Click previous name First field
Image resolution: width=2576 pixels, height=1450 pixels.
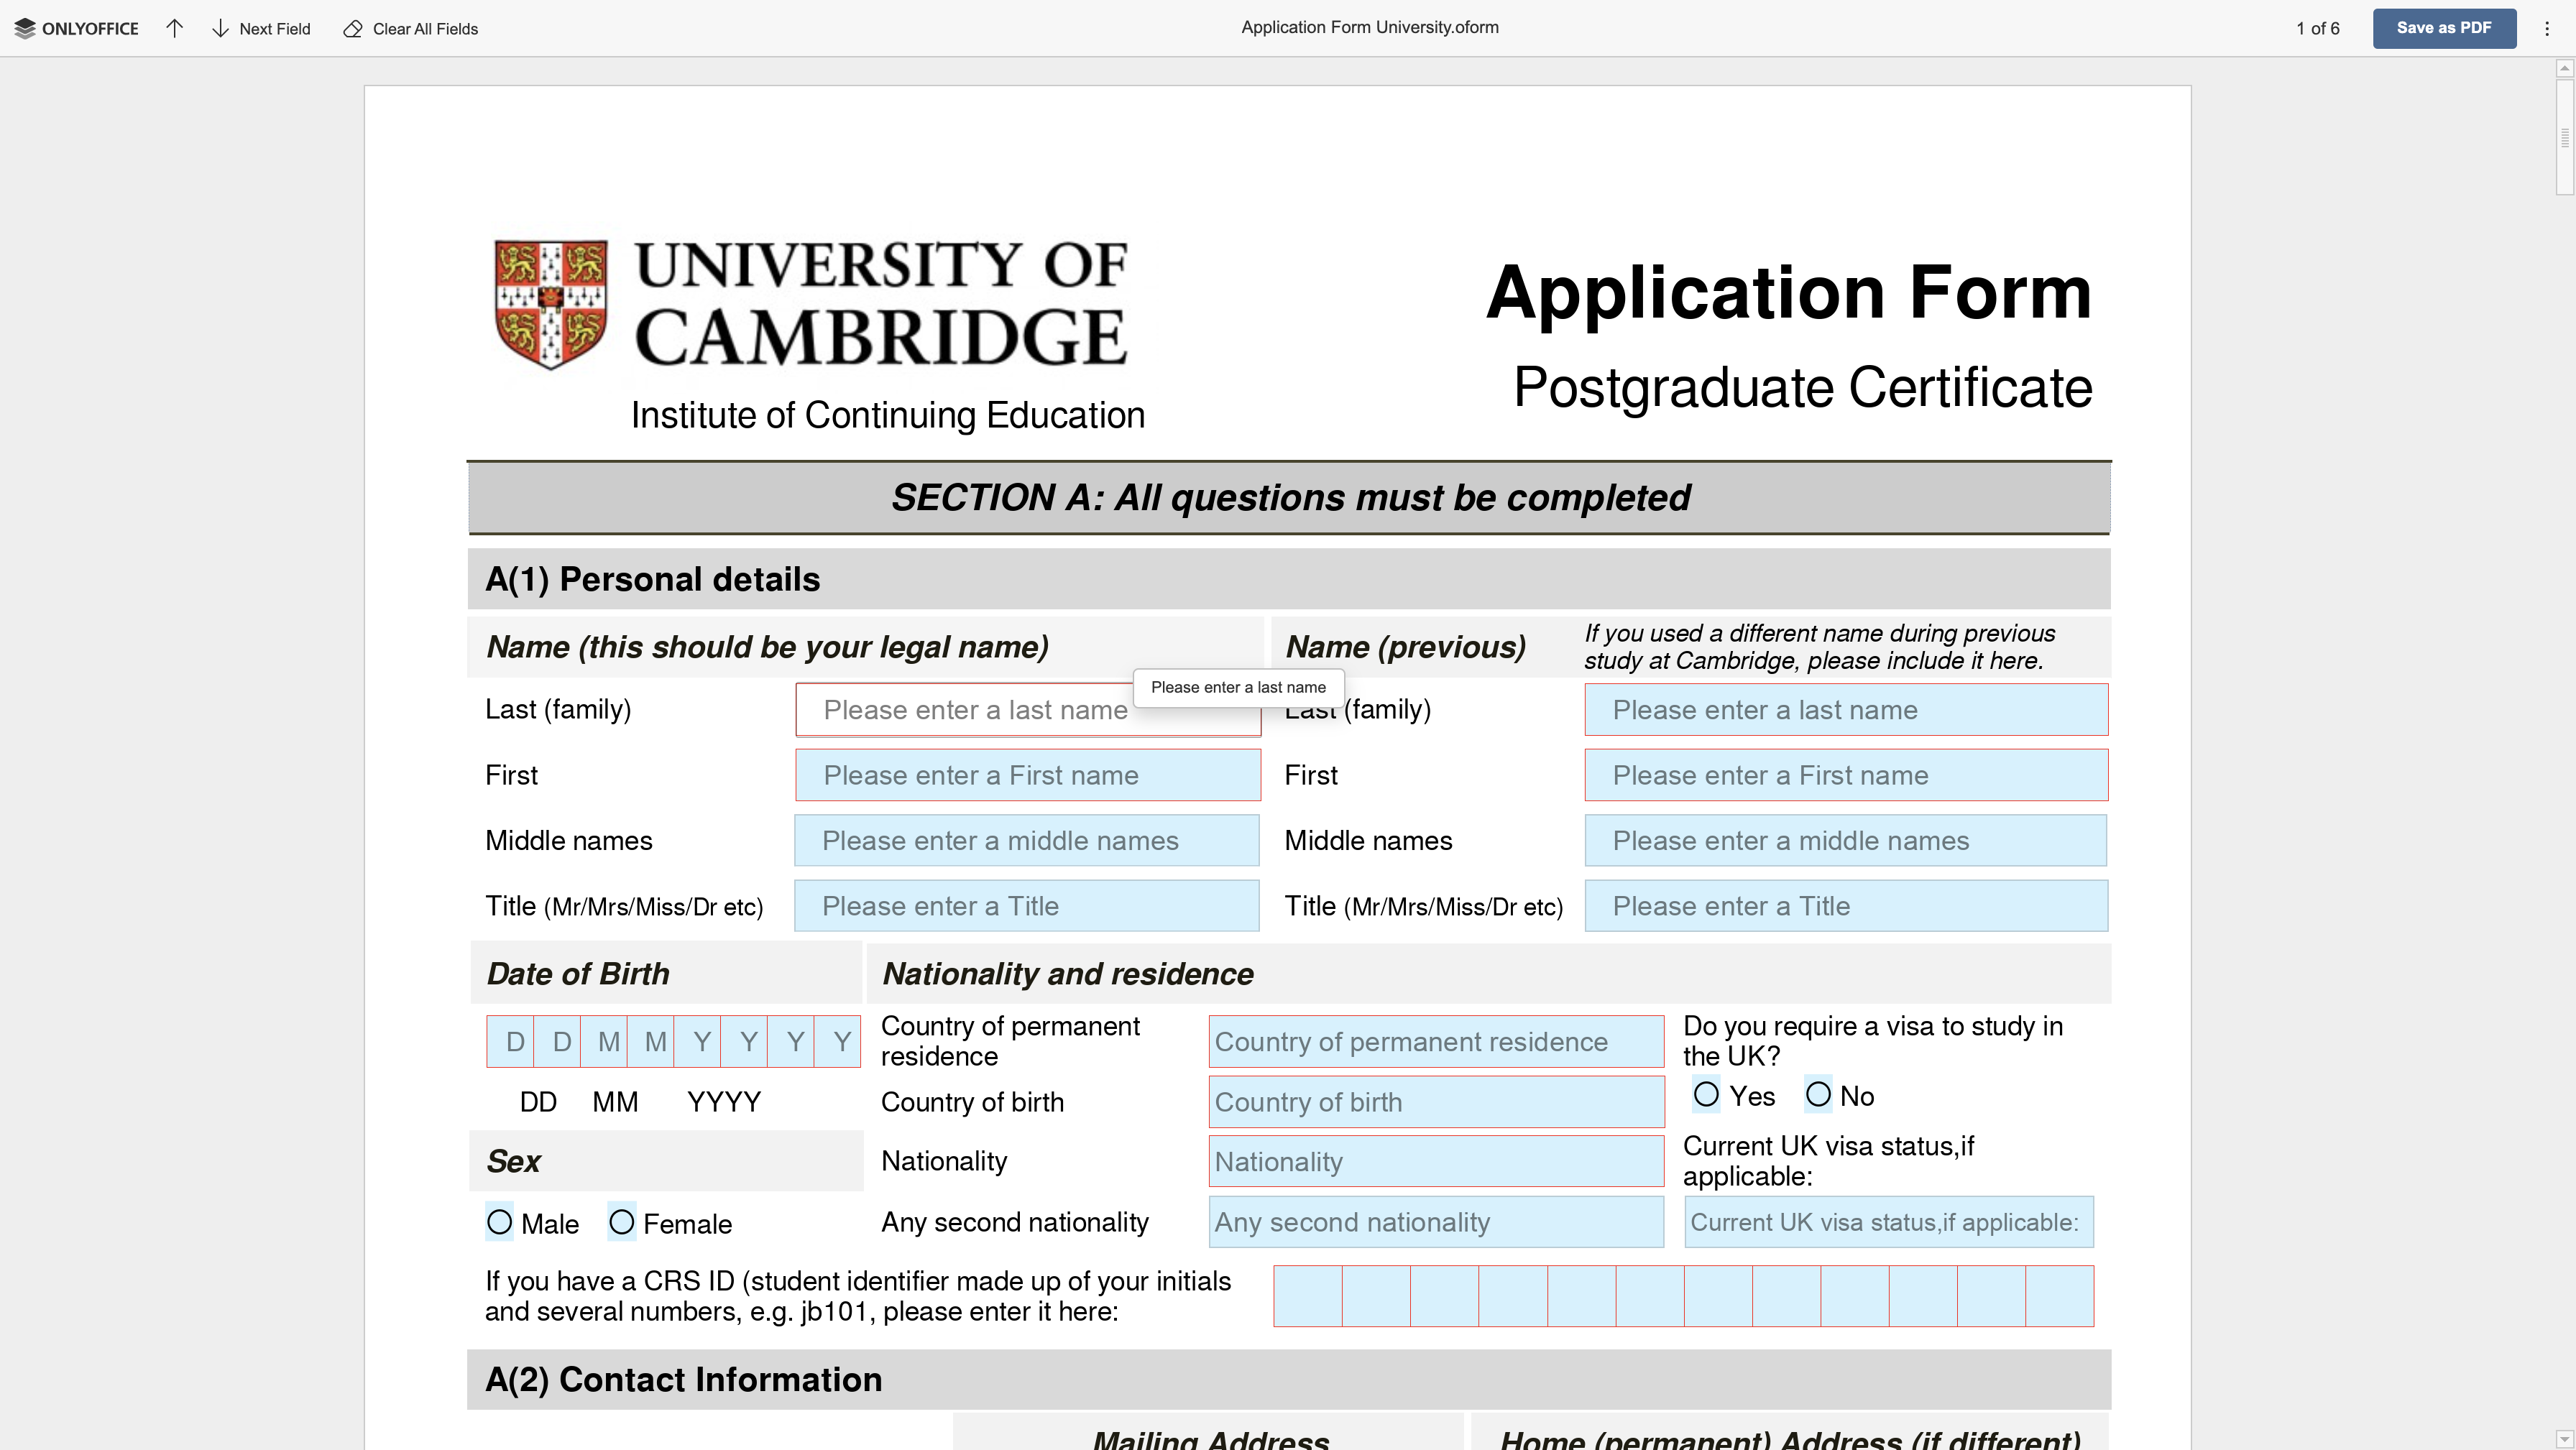1846,775
